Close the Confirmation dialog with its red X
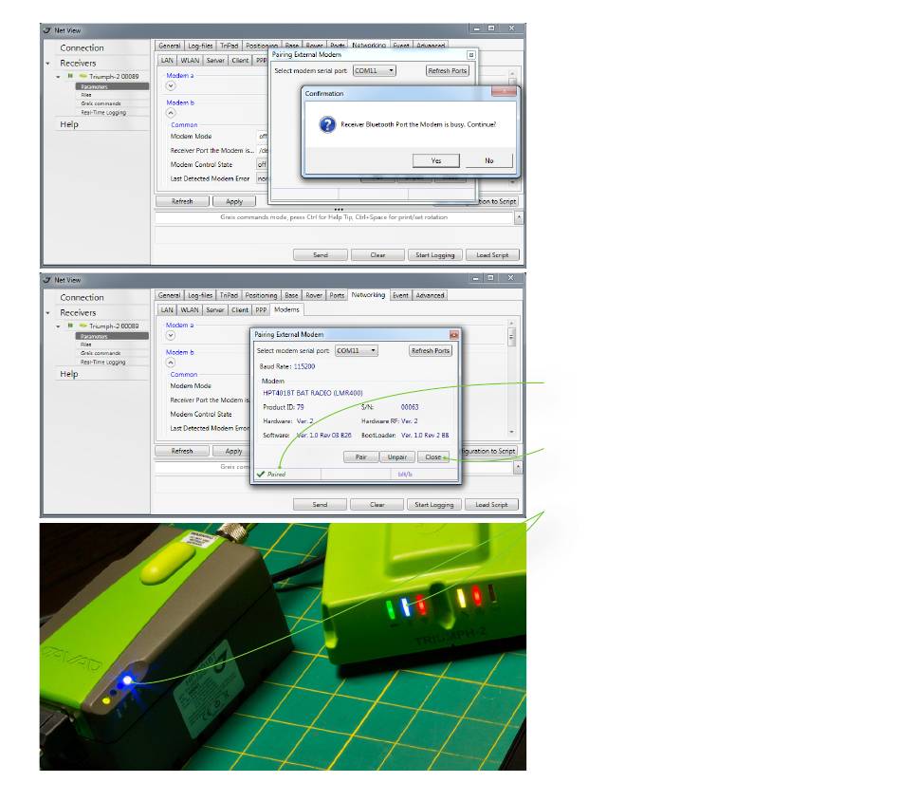 pyautogui.click(x=504, y=91)
